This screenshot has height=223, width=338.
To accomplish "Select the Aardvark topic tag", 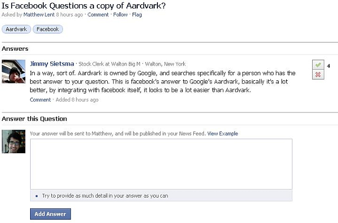I will click(x=16, y=30).
